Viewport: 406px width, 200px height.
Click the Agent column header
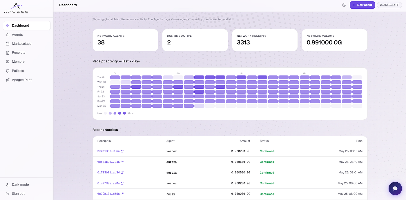(x=171, y=141)
